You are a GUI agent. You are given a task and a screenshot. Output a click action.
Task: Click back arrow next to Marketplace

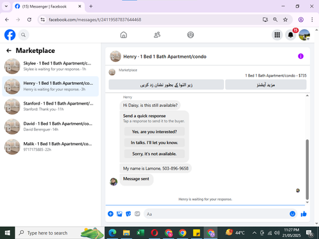tap(9, 50)
